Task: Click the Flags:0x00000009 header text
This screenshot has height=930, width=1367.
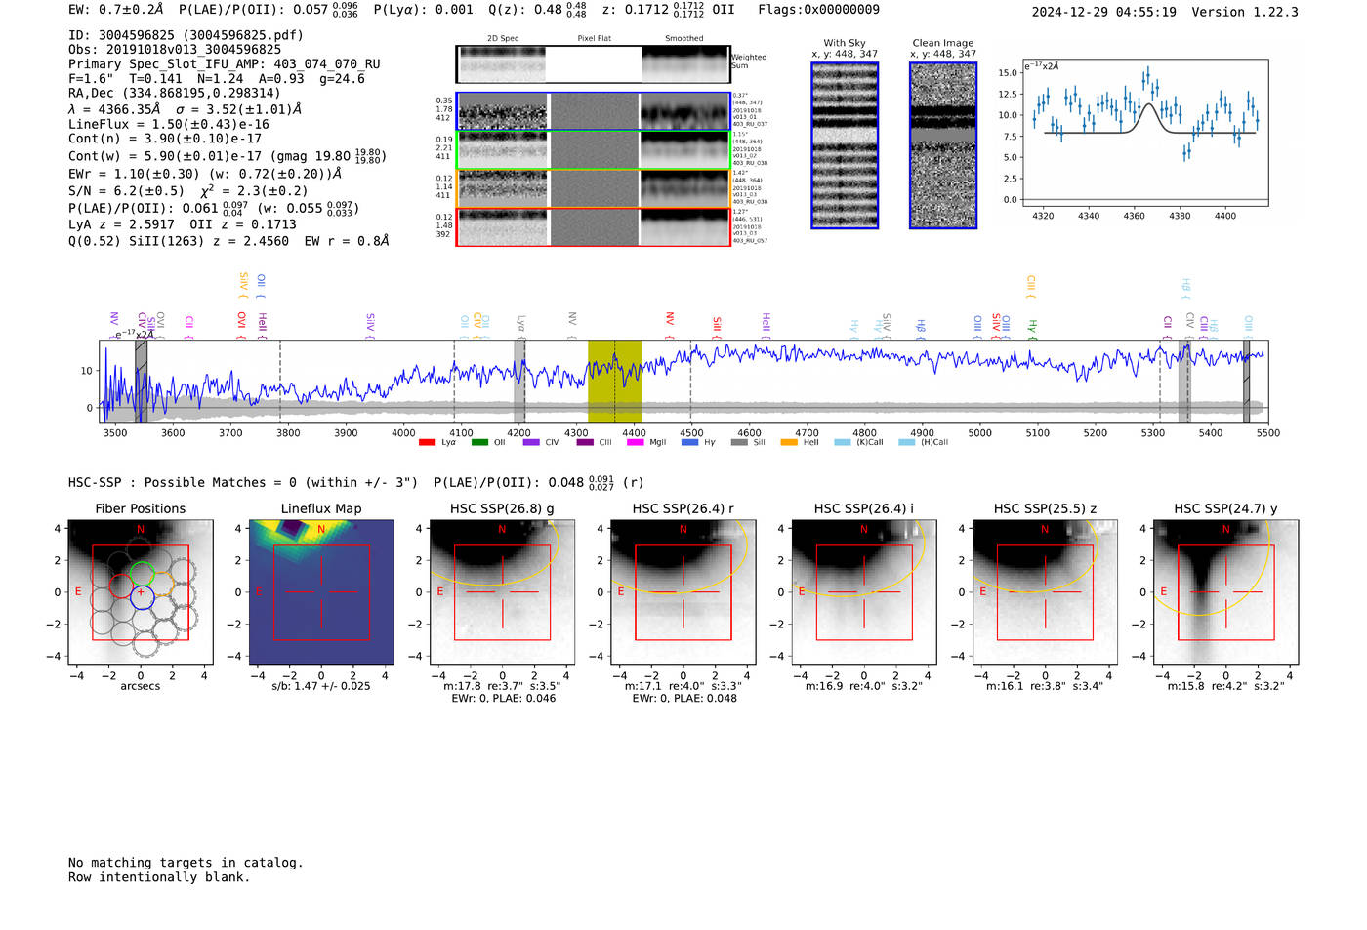Action: [x=818, y=10]
